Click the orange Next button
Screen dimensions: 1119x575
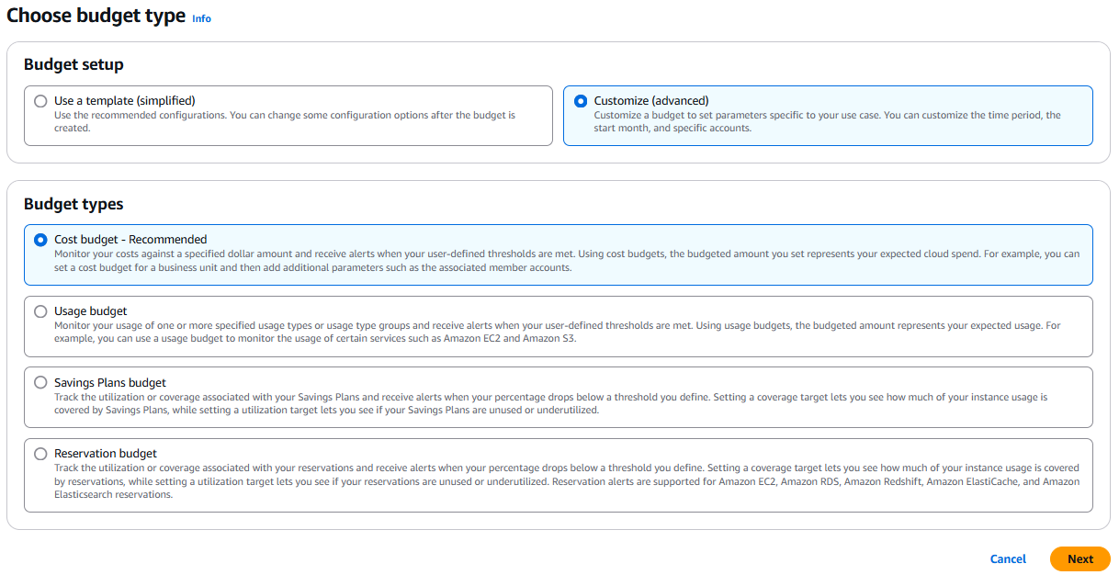pos(1080,559)
